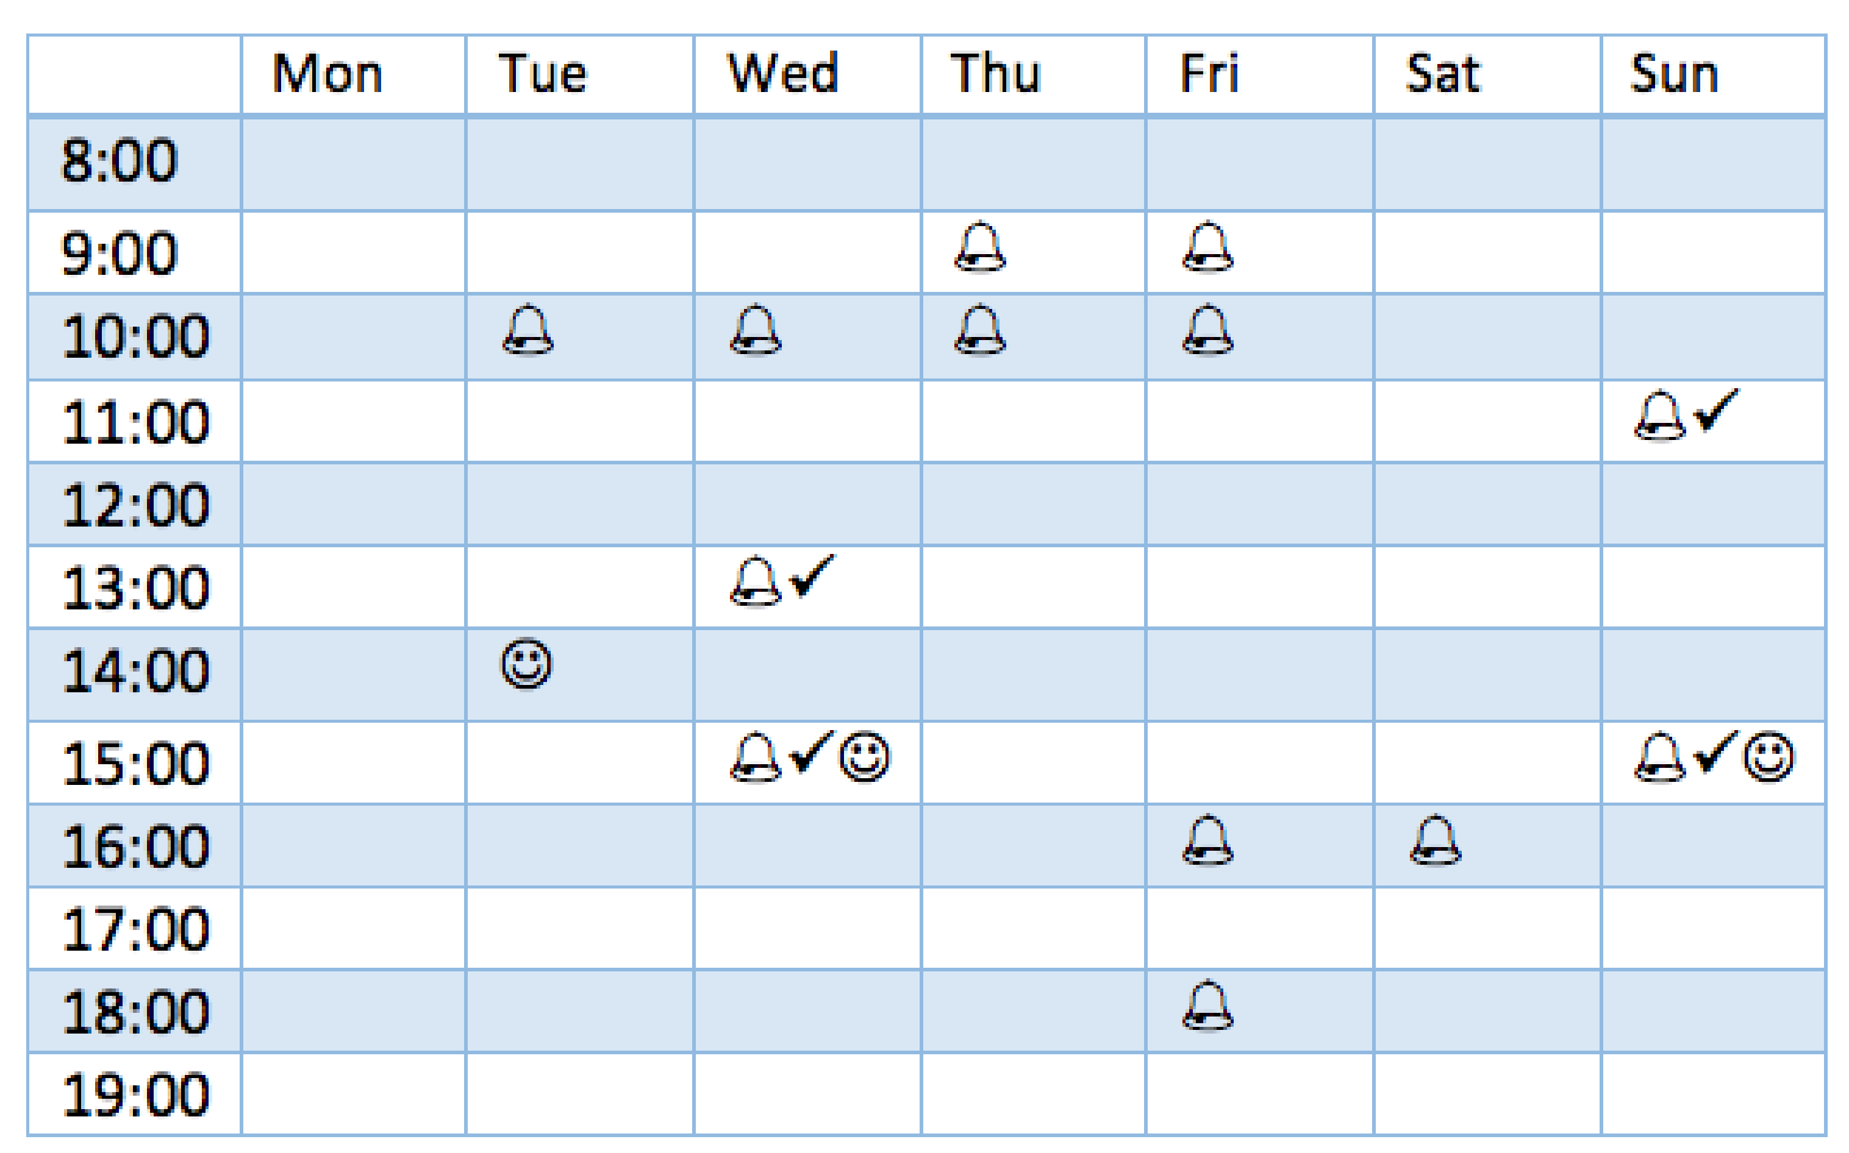Select the bell icon on Tuesday at 10:00

tap(528, 330)
